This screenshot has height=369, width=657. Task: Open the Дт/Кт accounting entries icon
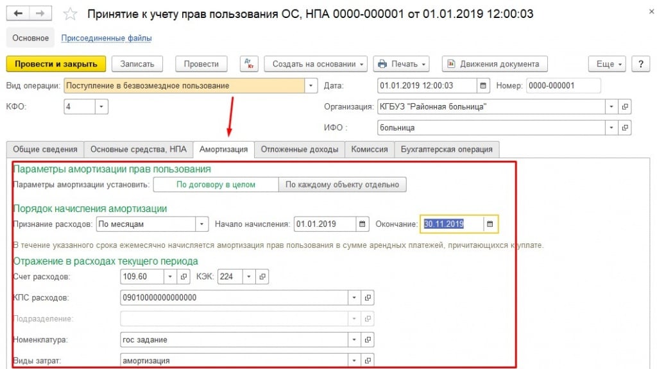(249, 64)
